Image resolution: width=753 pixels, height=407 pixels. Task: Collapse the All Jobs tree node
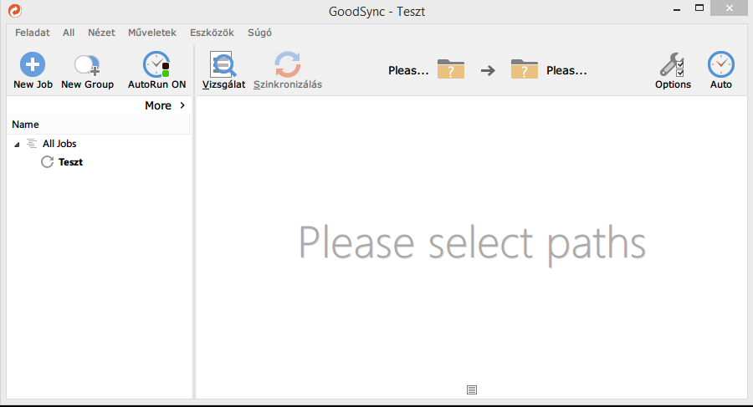tap(18, 145)
